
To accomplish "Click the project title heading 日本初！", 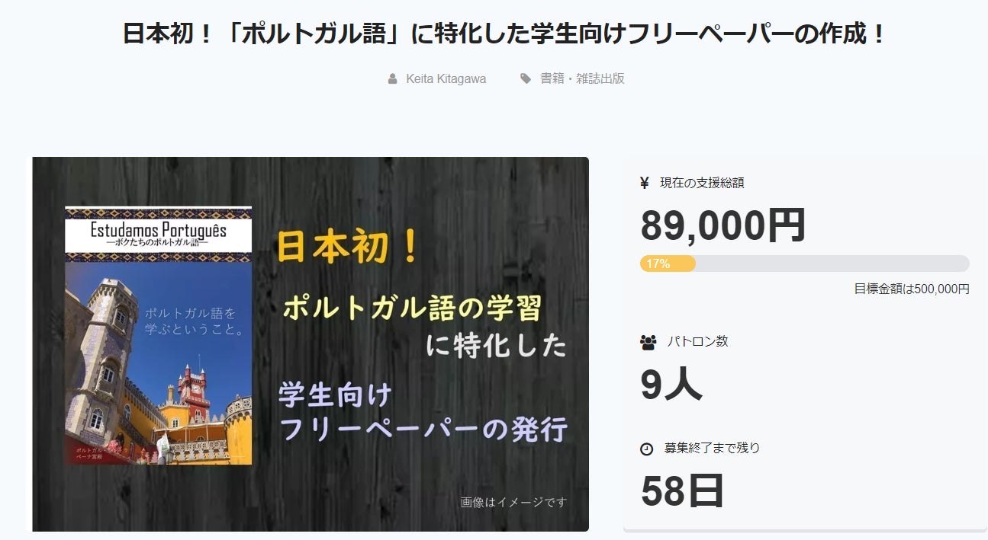I will point(504,34).
